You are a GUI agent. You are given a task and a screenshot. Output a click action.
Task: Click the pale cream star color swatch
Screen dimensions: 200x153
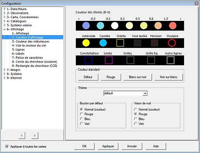tap(129, 25)
